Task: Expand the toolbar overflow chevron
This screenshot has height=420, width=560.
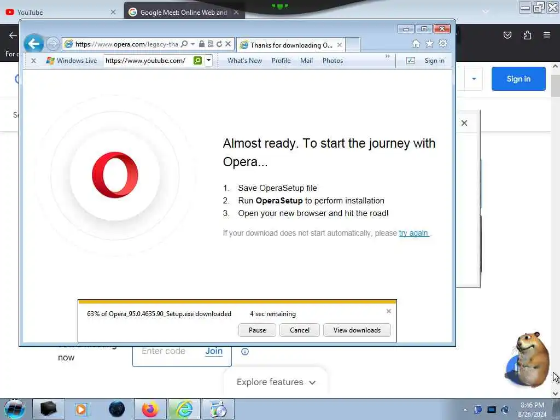Action: 388,56
